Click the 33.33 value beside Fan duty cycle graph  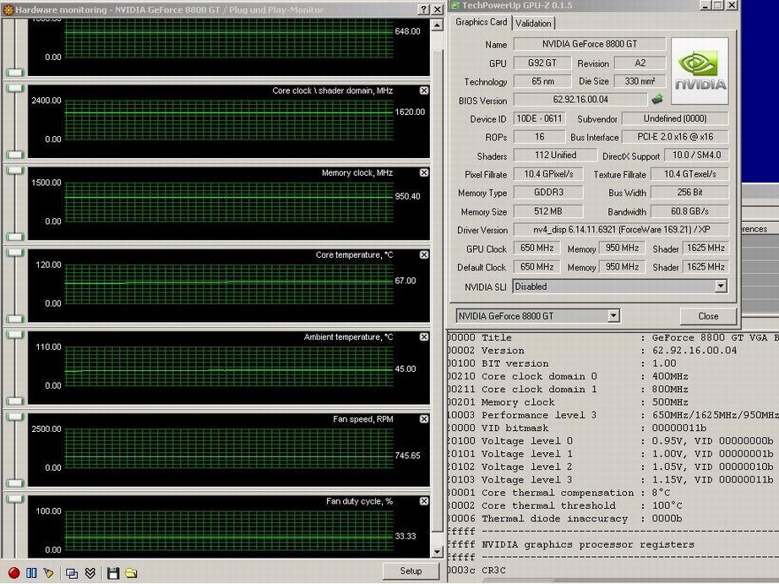[x=406, y=537]
